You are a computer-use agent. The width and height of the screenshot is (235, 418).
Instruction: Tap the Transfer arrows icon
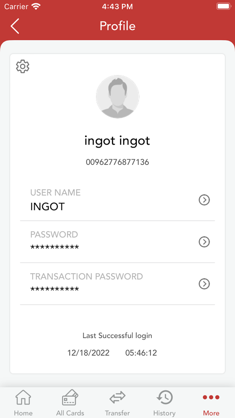pyautogui.click(x=117, y=398)
